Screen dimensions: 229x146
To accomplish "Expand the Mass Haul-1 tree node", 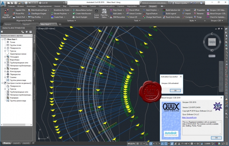I will pyautogui.click(x=2, y=39).
